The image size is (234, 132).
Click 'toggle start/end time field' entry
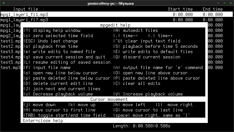pyautogui.click(x=64, y=115)
